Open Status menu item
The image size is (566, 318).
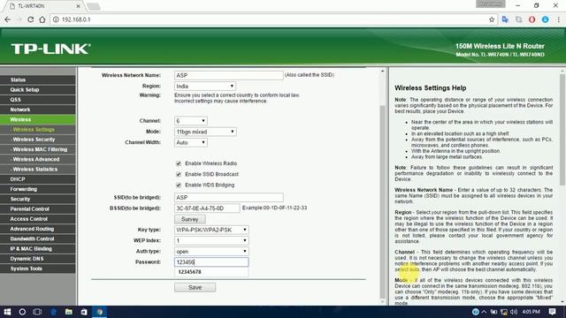[38, 79]
